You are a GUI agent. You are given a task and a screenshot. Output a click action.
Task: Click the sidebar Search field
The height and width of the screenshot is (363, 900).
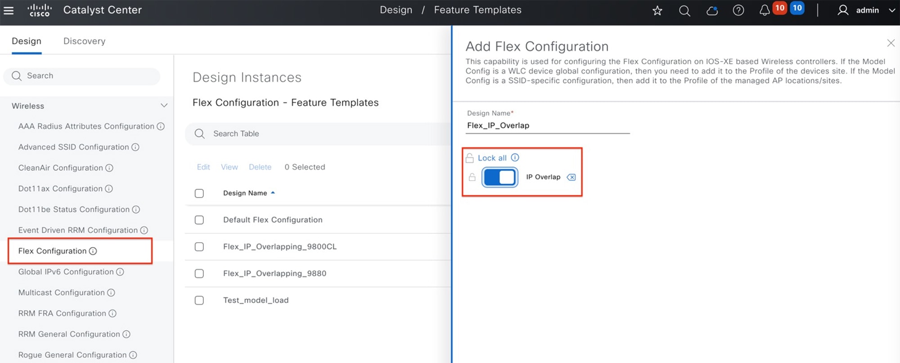(x=82, y=76)
